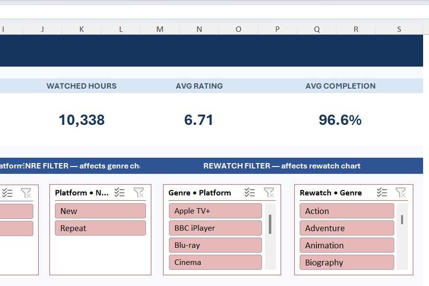Click the Genre • Platform slicer title
The height and width of the screenshot is (286, 429).
tap(200, 192)
